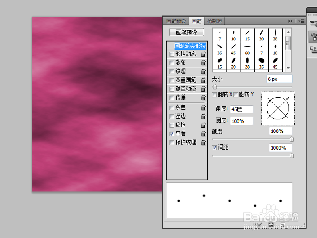Click the lock icon beside 杂色
317x238 pixels.
[x=203, y=107]
